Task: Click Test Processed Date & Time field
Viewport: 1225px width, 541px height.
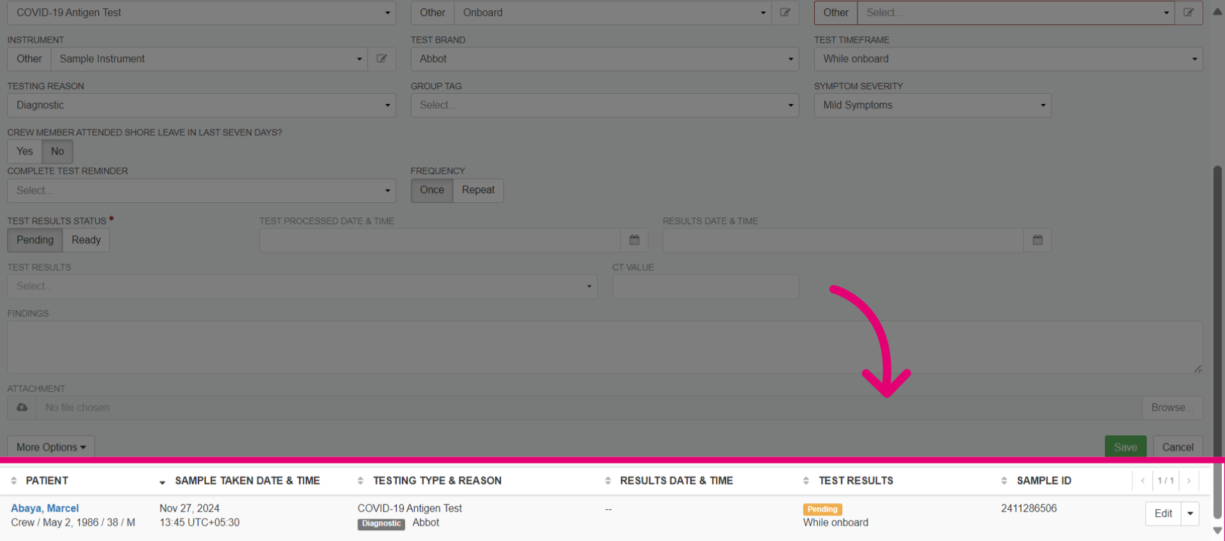Action: click(440, 241)
